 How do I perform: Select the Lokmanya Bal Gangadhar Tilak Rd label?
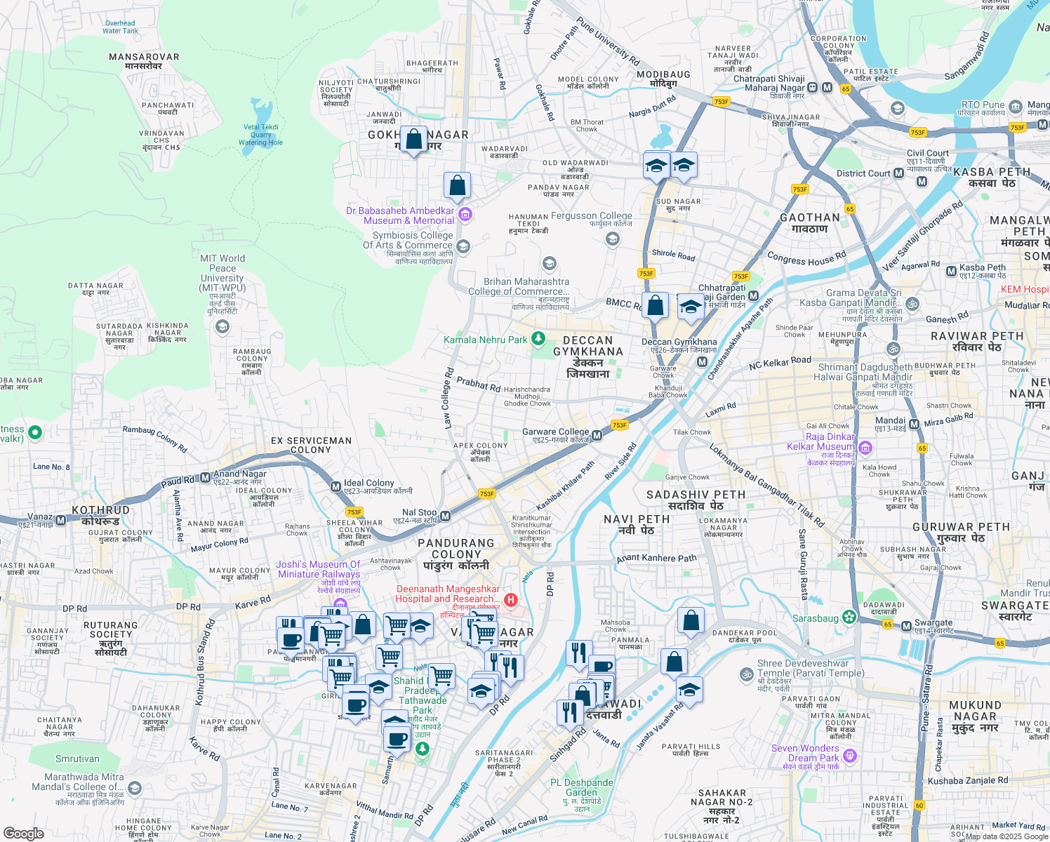click(x=766, y=486)
